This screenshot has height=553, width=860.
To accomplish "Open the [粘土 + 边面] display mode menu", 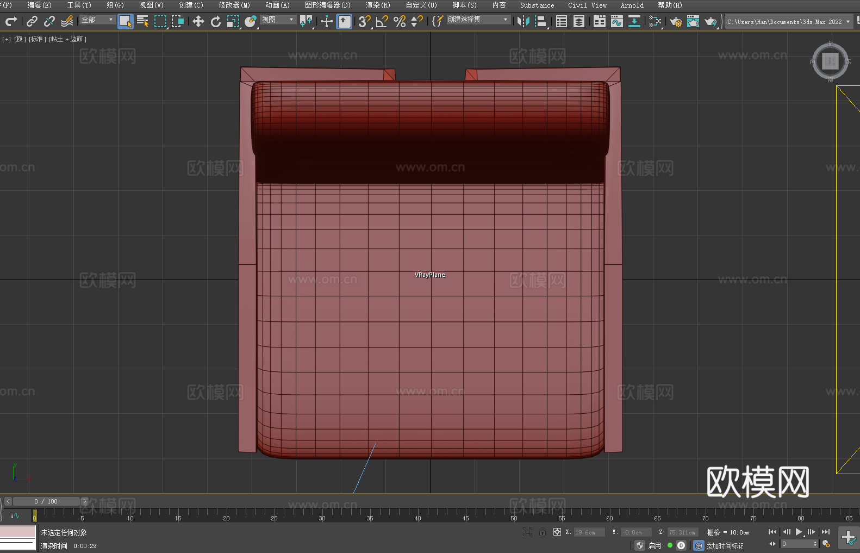I will tap(68, 39).
